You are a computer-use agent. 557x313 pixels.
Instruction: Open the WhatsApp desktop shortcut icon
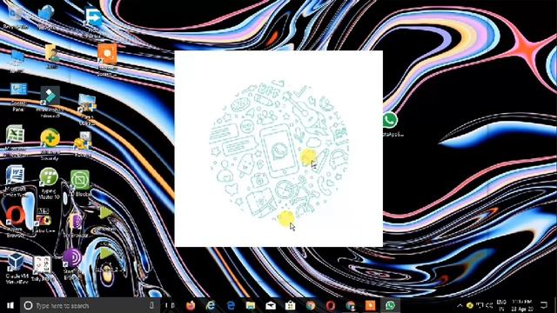(x=390, y=120)
